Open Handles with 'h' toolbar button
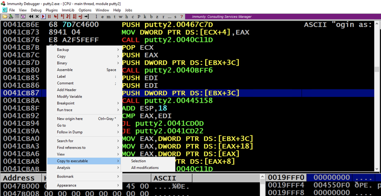 coord(127,16)
